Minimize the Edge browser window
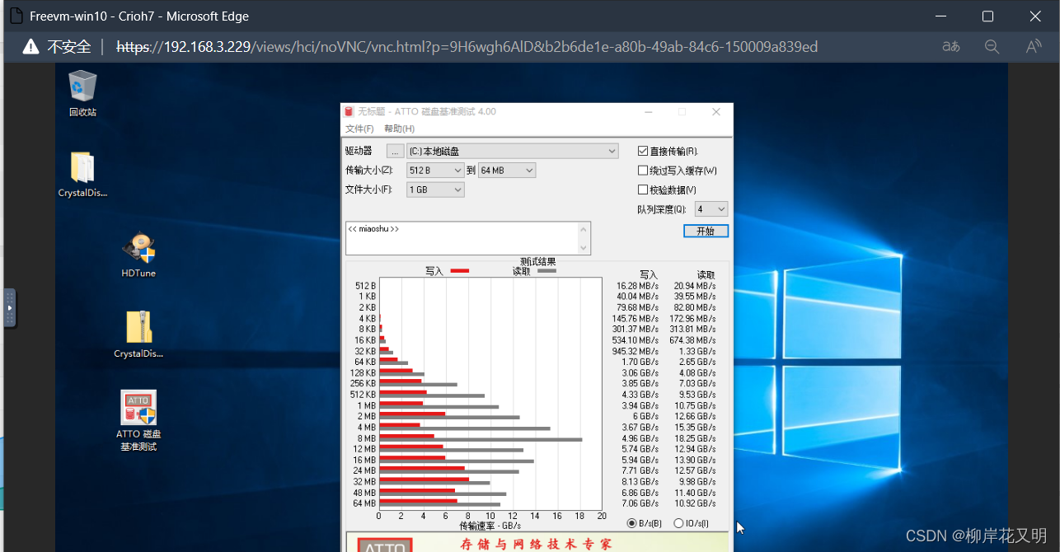This screenshot has height=552, width=1060. click(x=939, y=16)
